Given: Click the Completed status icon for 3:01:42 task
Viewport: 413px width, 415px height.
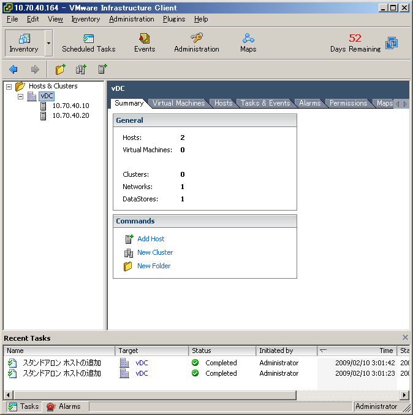Looking at the screenshot, I should pyautogui.click(x=195, y=363).
